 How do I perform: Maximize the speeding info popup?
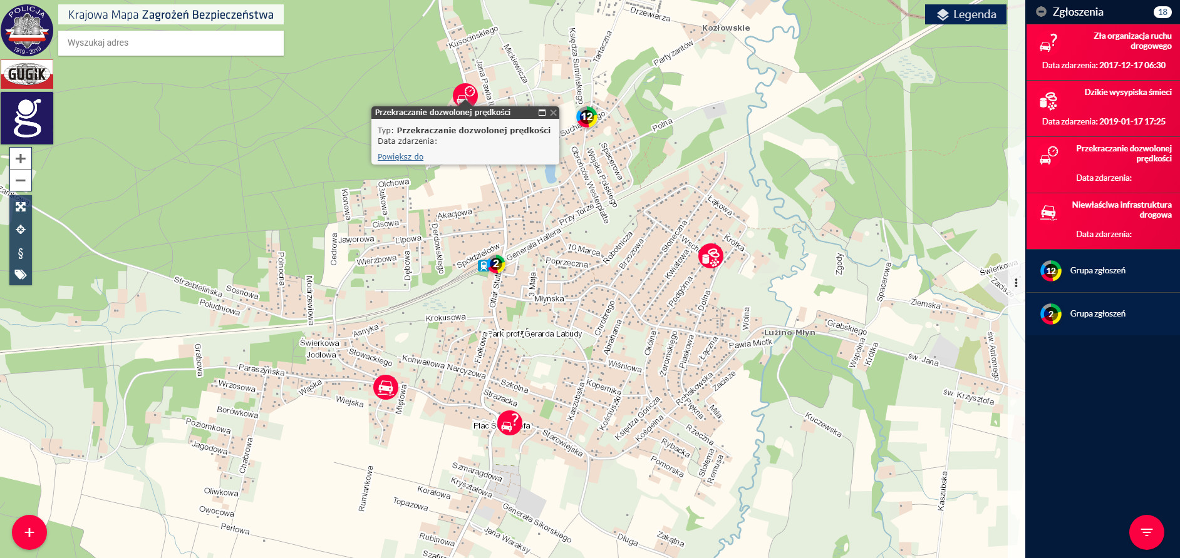click(542, 113)
